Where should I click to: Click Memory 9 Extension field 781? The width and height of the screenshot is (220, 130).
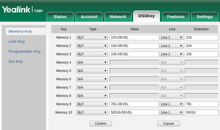coord(201,104)
